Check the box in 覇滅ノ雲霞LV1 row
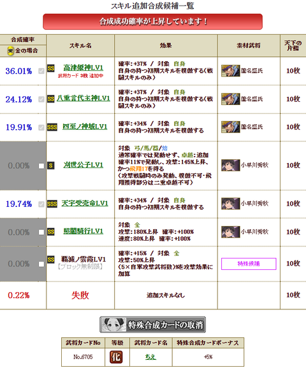This screenshot has height=368, width=306. pos(41,264)
